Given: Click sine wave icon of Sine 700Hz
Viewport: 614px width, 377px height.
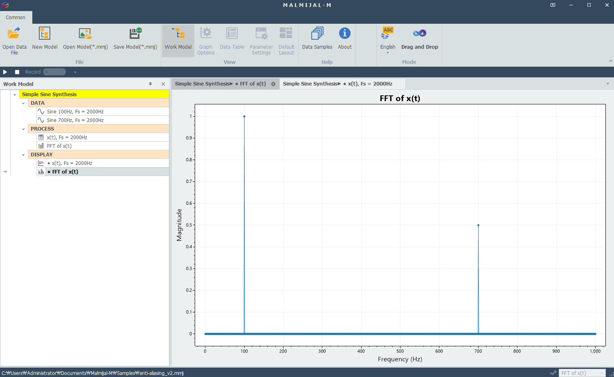Looking at the screenshot, I should point(41,120).
